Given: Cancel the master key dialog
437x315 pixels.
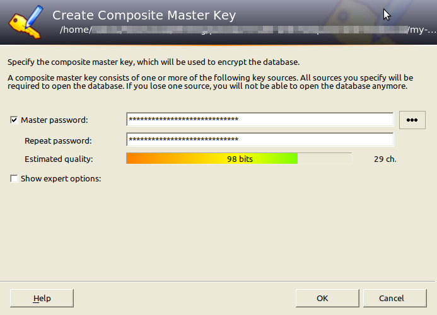Looking at the screenshot, I should click(392, 298).
